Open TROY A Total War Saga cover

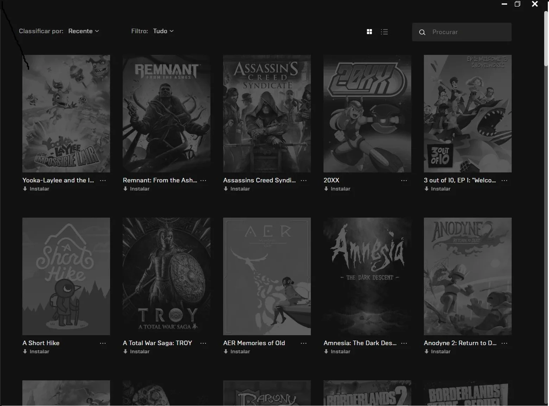click(x=166, y=277)
